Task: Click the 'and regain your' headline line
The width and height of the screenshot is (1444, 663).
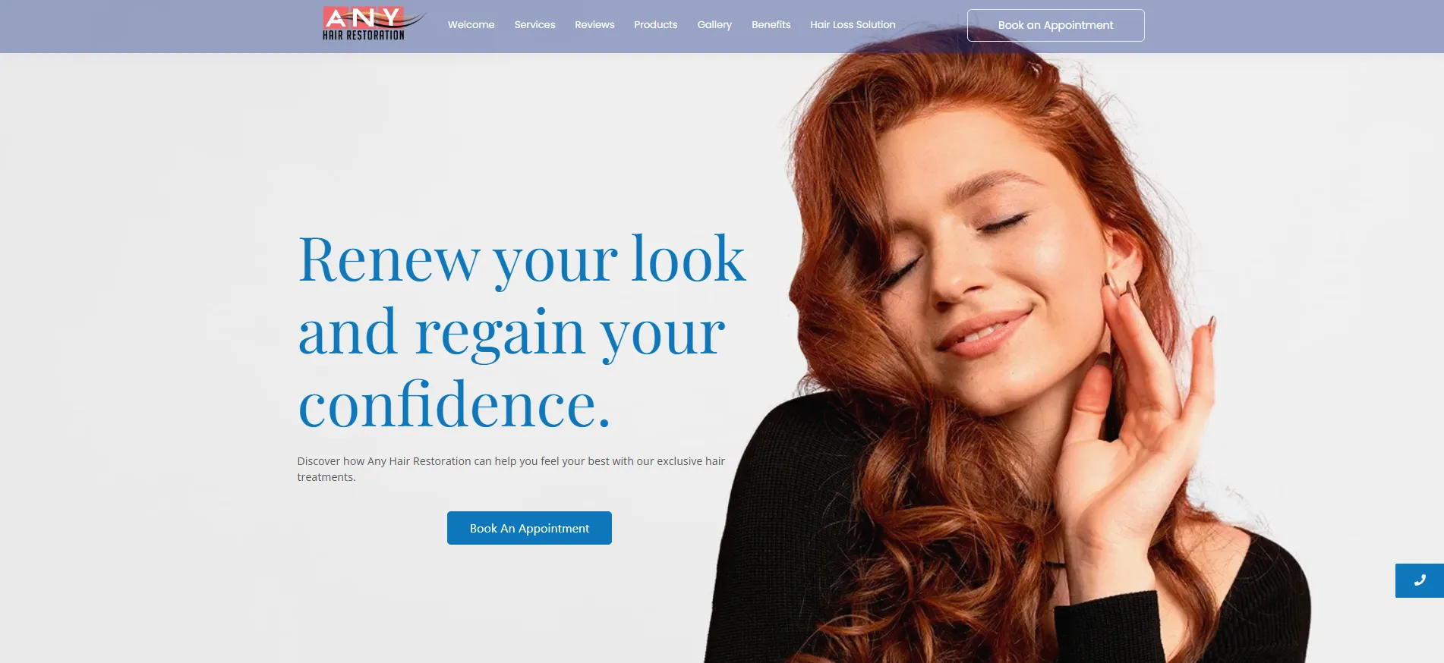Action: tap(512, 332)
